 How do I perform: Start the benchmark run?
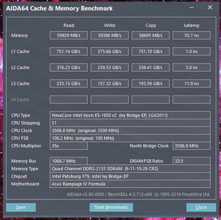[x=111, y=207]
